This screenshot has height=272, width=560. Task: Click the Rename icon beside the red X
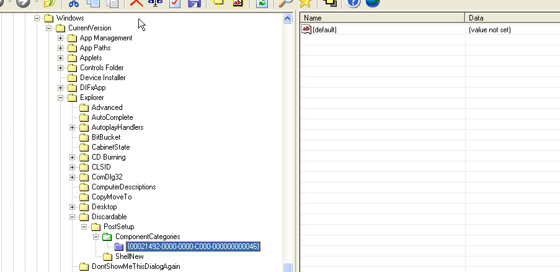point(155,3)
